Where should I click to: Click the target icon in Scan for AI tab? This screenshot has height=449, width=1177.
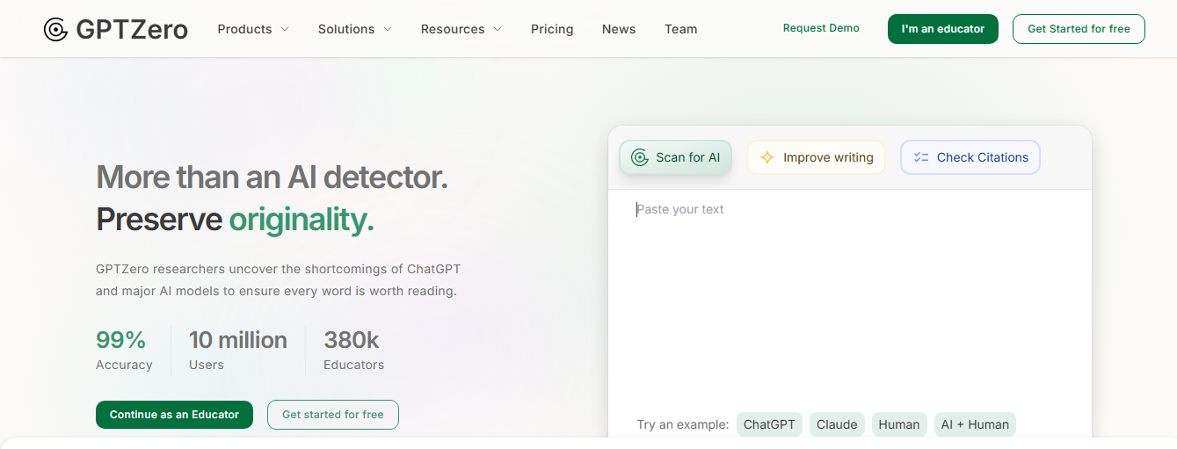coord(640,157)
